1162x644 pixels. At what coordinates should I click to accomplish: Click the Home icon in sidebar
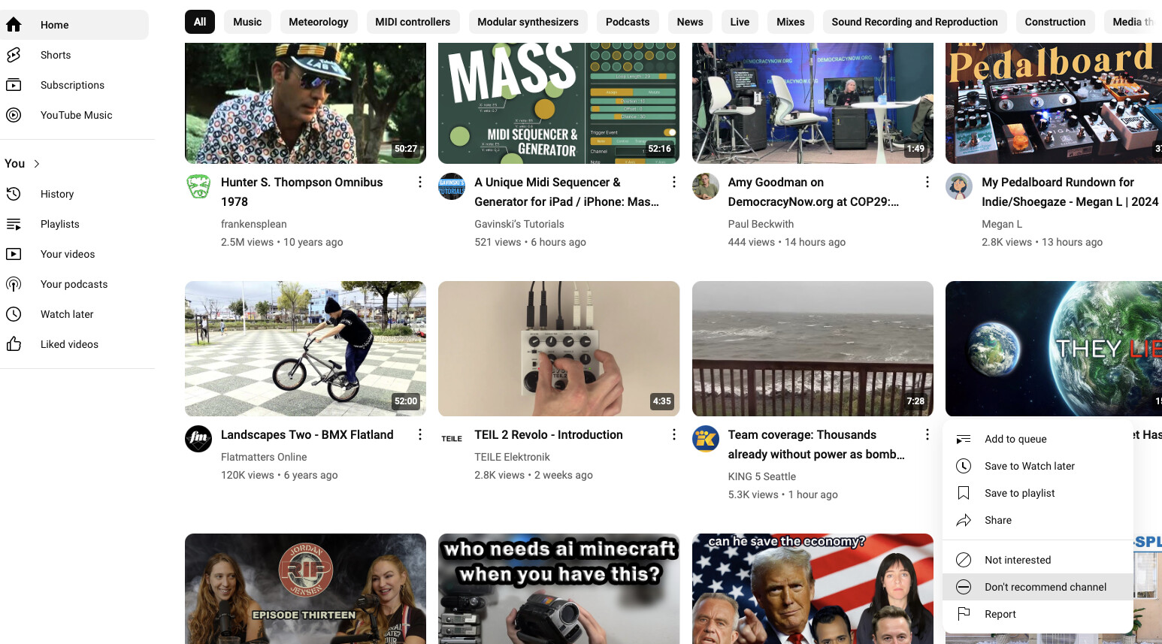tap(14, 25)
